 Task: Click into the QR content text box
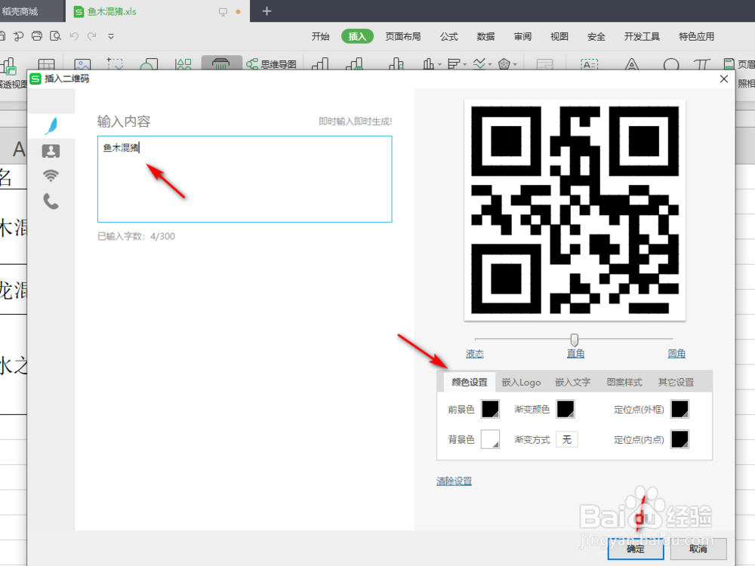pyautogui.click(x=245, y=179)
